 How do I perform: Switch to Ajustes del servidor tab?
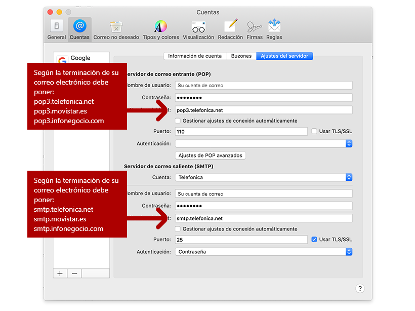tap(284, 56)
